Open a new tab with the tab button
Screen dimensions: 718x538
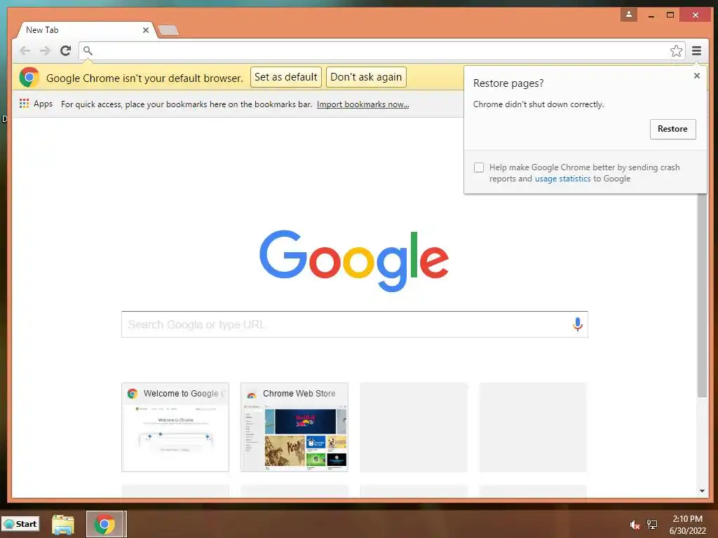pyautogui.click(x=168, y=31)
